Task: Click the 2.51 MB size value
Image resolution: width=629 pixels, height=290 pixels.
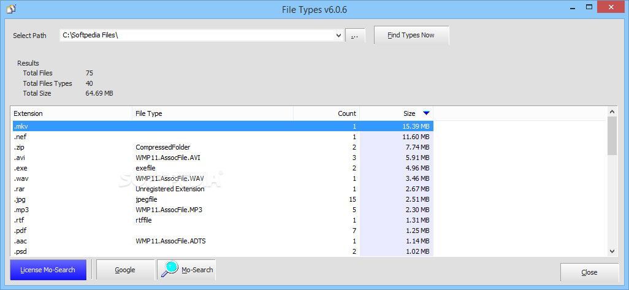Action: (x=417, y=199)
